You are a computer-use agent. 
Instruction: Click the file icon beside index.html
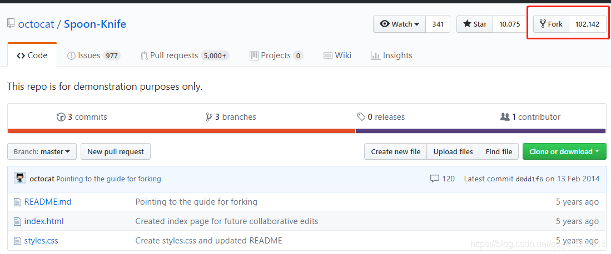pyautogui.click(x=17, y=221)
